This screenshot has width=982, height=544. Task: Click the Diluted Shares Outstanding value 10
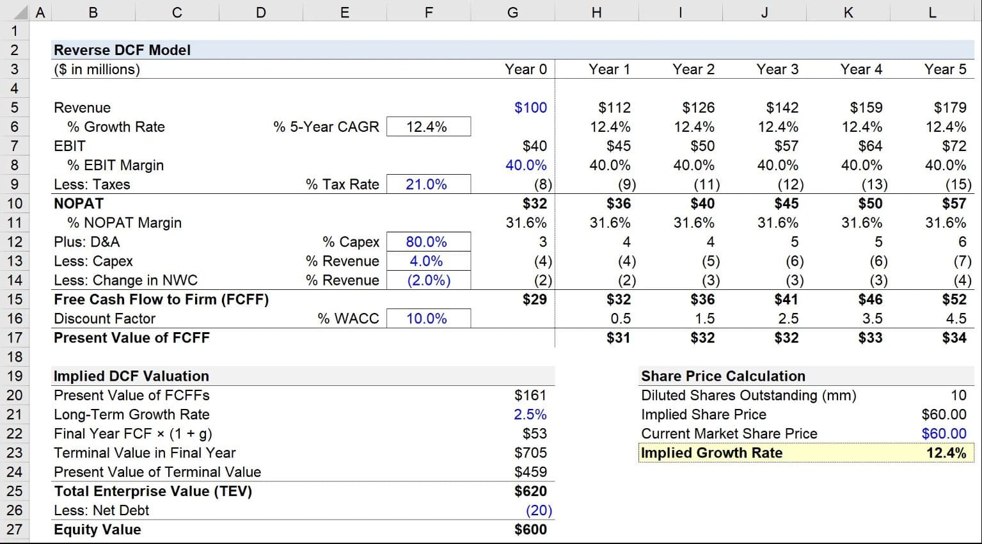coord(958,396)
